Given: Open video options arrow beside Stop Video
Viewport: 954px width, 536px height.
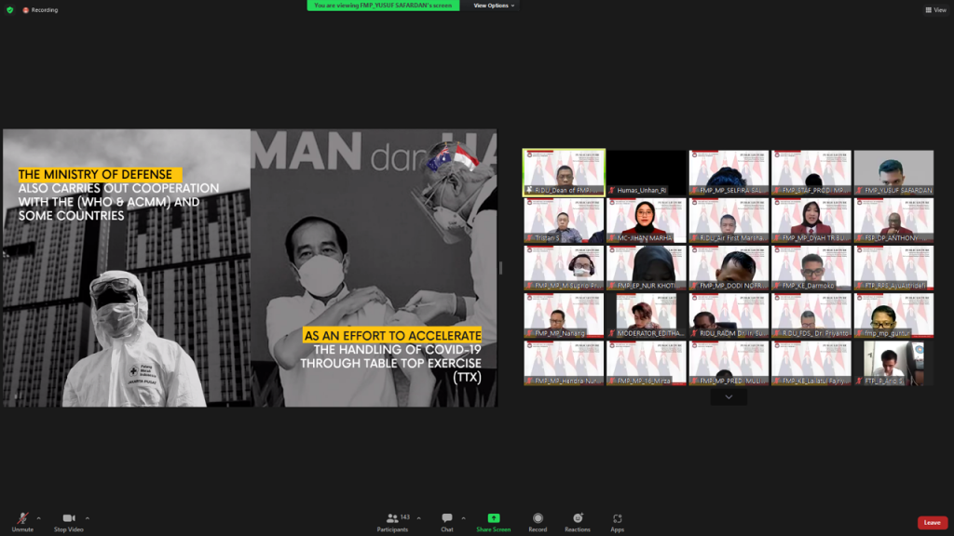Looking at the screenshot, I should point(88,518).
